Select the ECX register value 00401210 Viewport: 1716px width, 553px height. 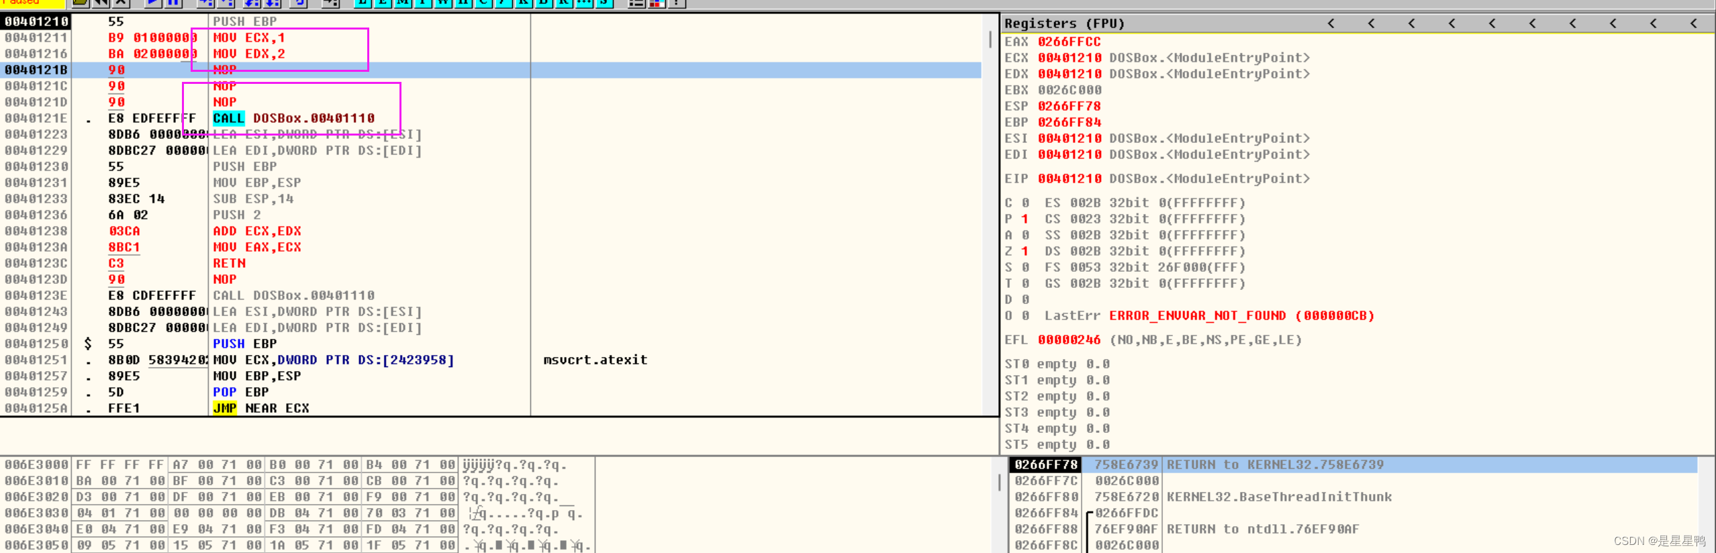tap(1069, 58)
